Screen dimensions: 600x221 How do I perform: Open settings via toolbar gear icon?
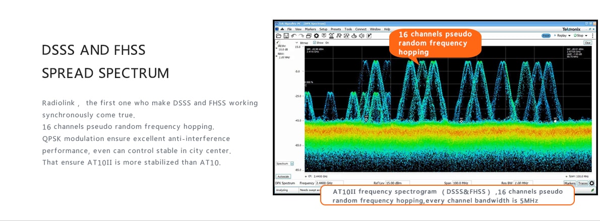click(316, 36)
